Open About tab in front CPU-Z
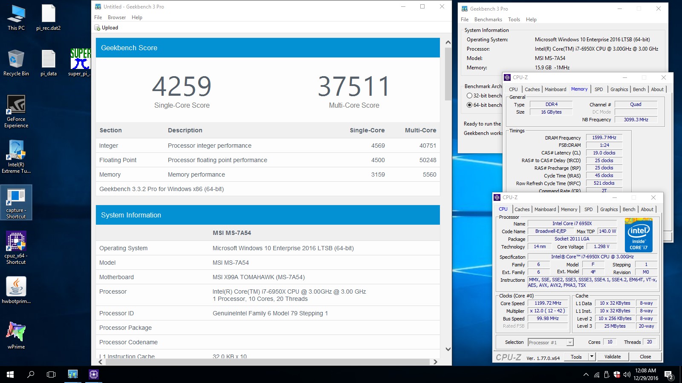The height and width of the screenshot is (383, 682). pyautogui.click(x=647, y=209)
